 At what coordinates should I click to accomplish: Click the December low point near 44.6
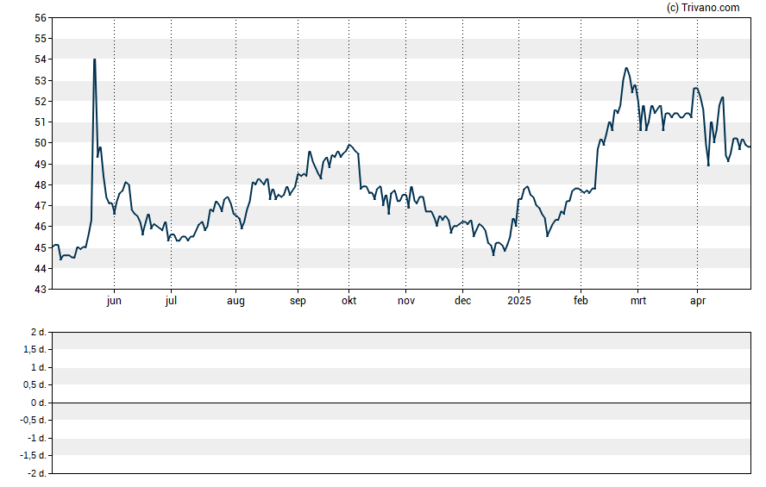493,255
